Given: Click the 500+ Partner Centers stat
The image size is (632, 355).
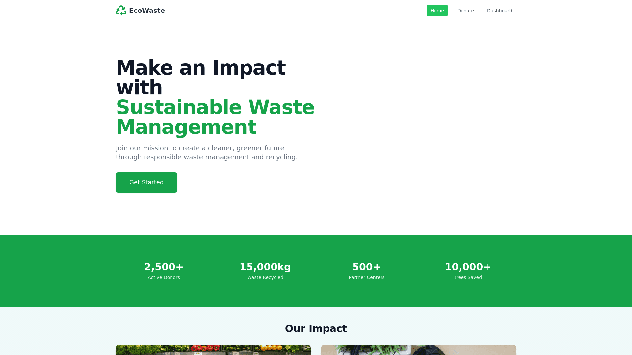Looking at the screenshot, I should [366, 267].
